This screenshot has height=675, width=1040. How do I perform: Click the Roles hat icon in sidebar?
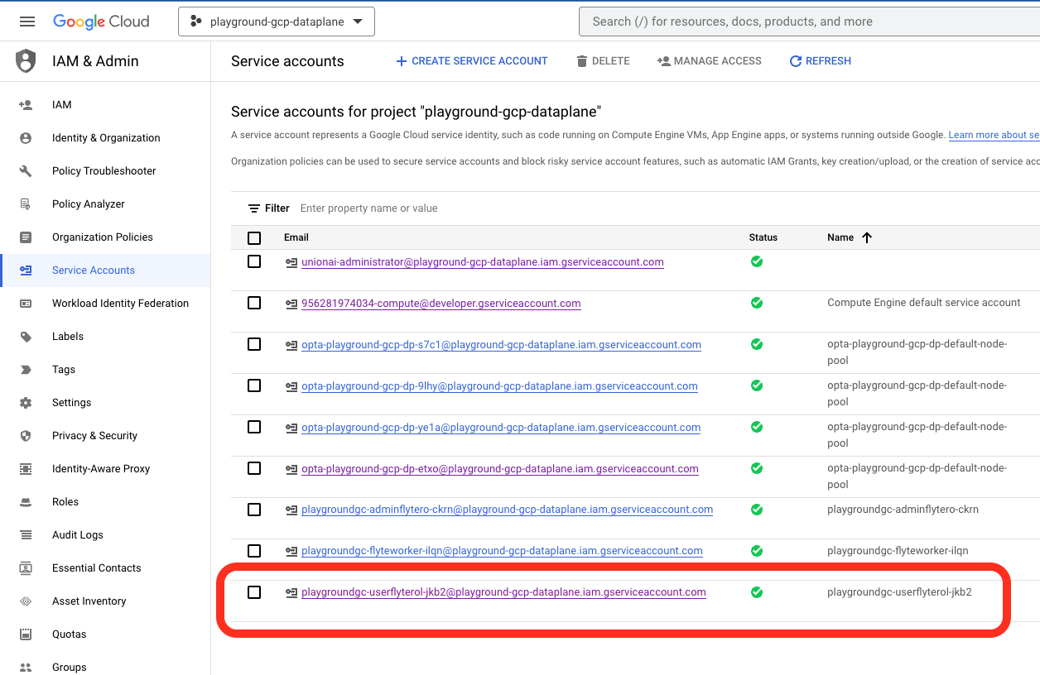click(26, 502)
